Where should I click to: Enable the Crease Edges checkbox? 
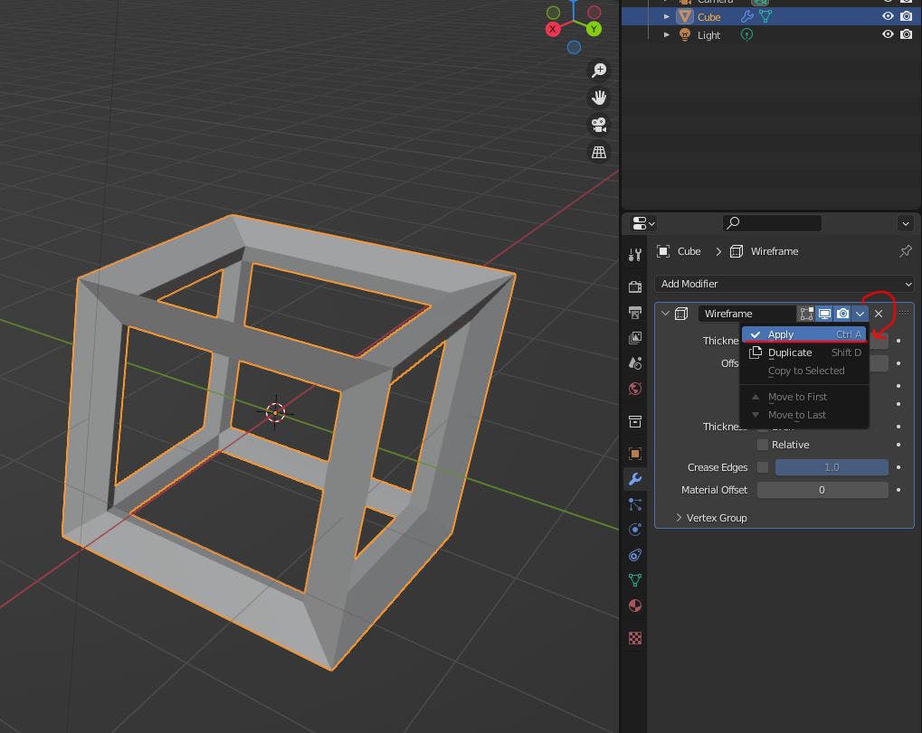(x=763, y=467)
